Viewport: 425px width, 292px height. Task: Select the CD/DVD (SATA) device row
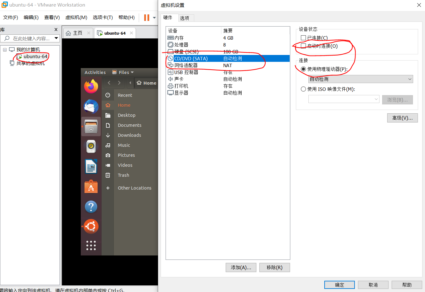[228, 58]
